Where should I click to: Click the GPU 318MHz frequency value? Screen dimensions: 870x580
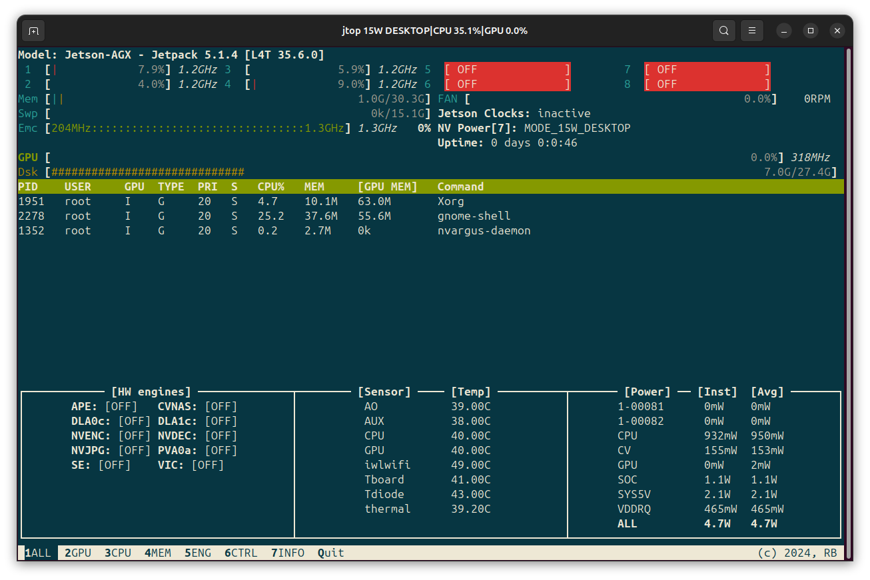point(811,157)
